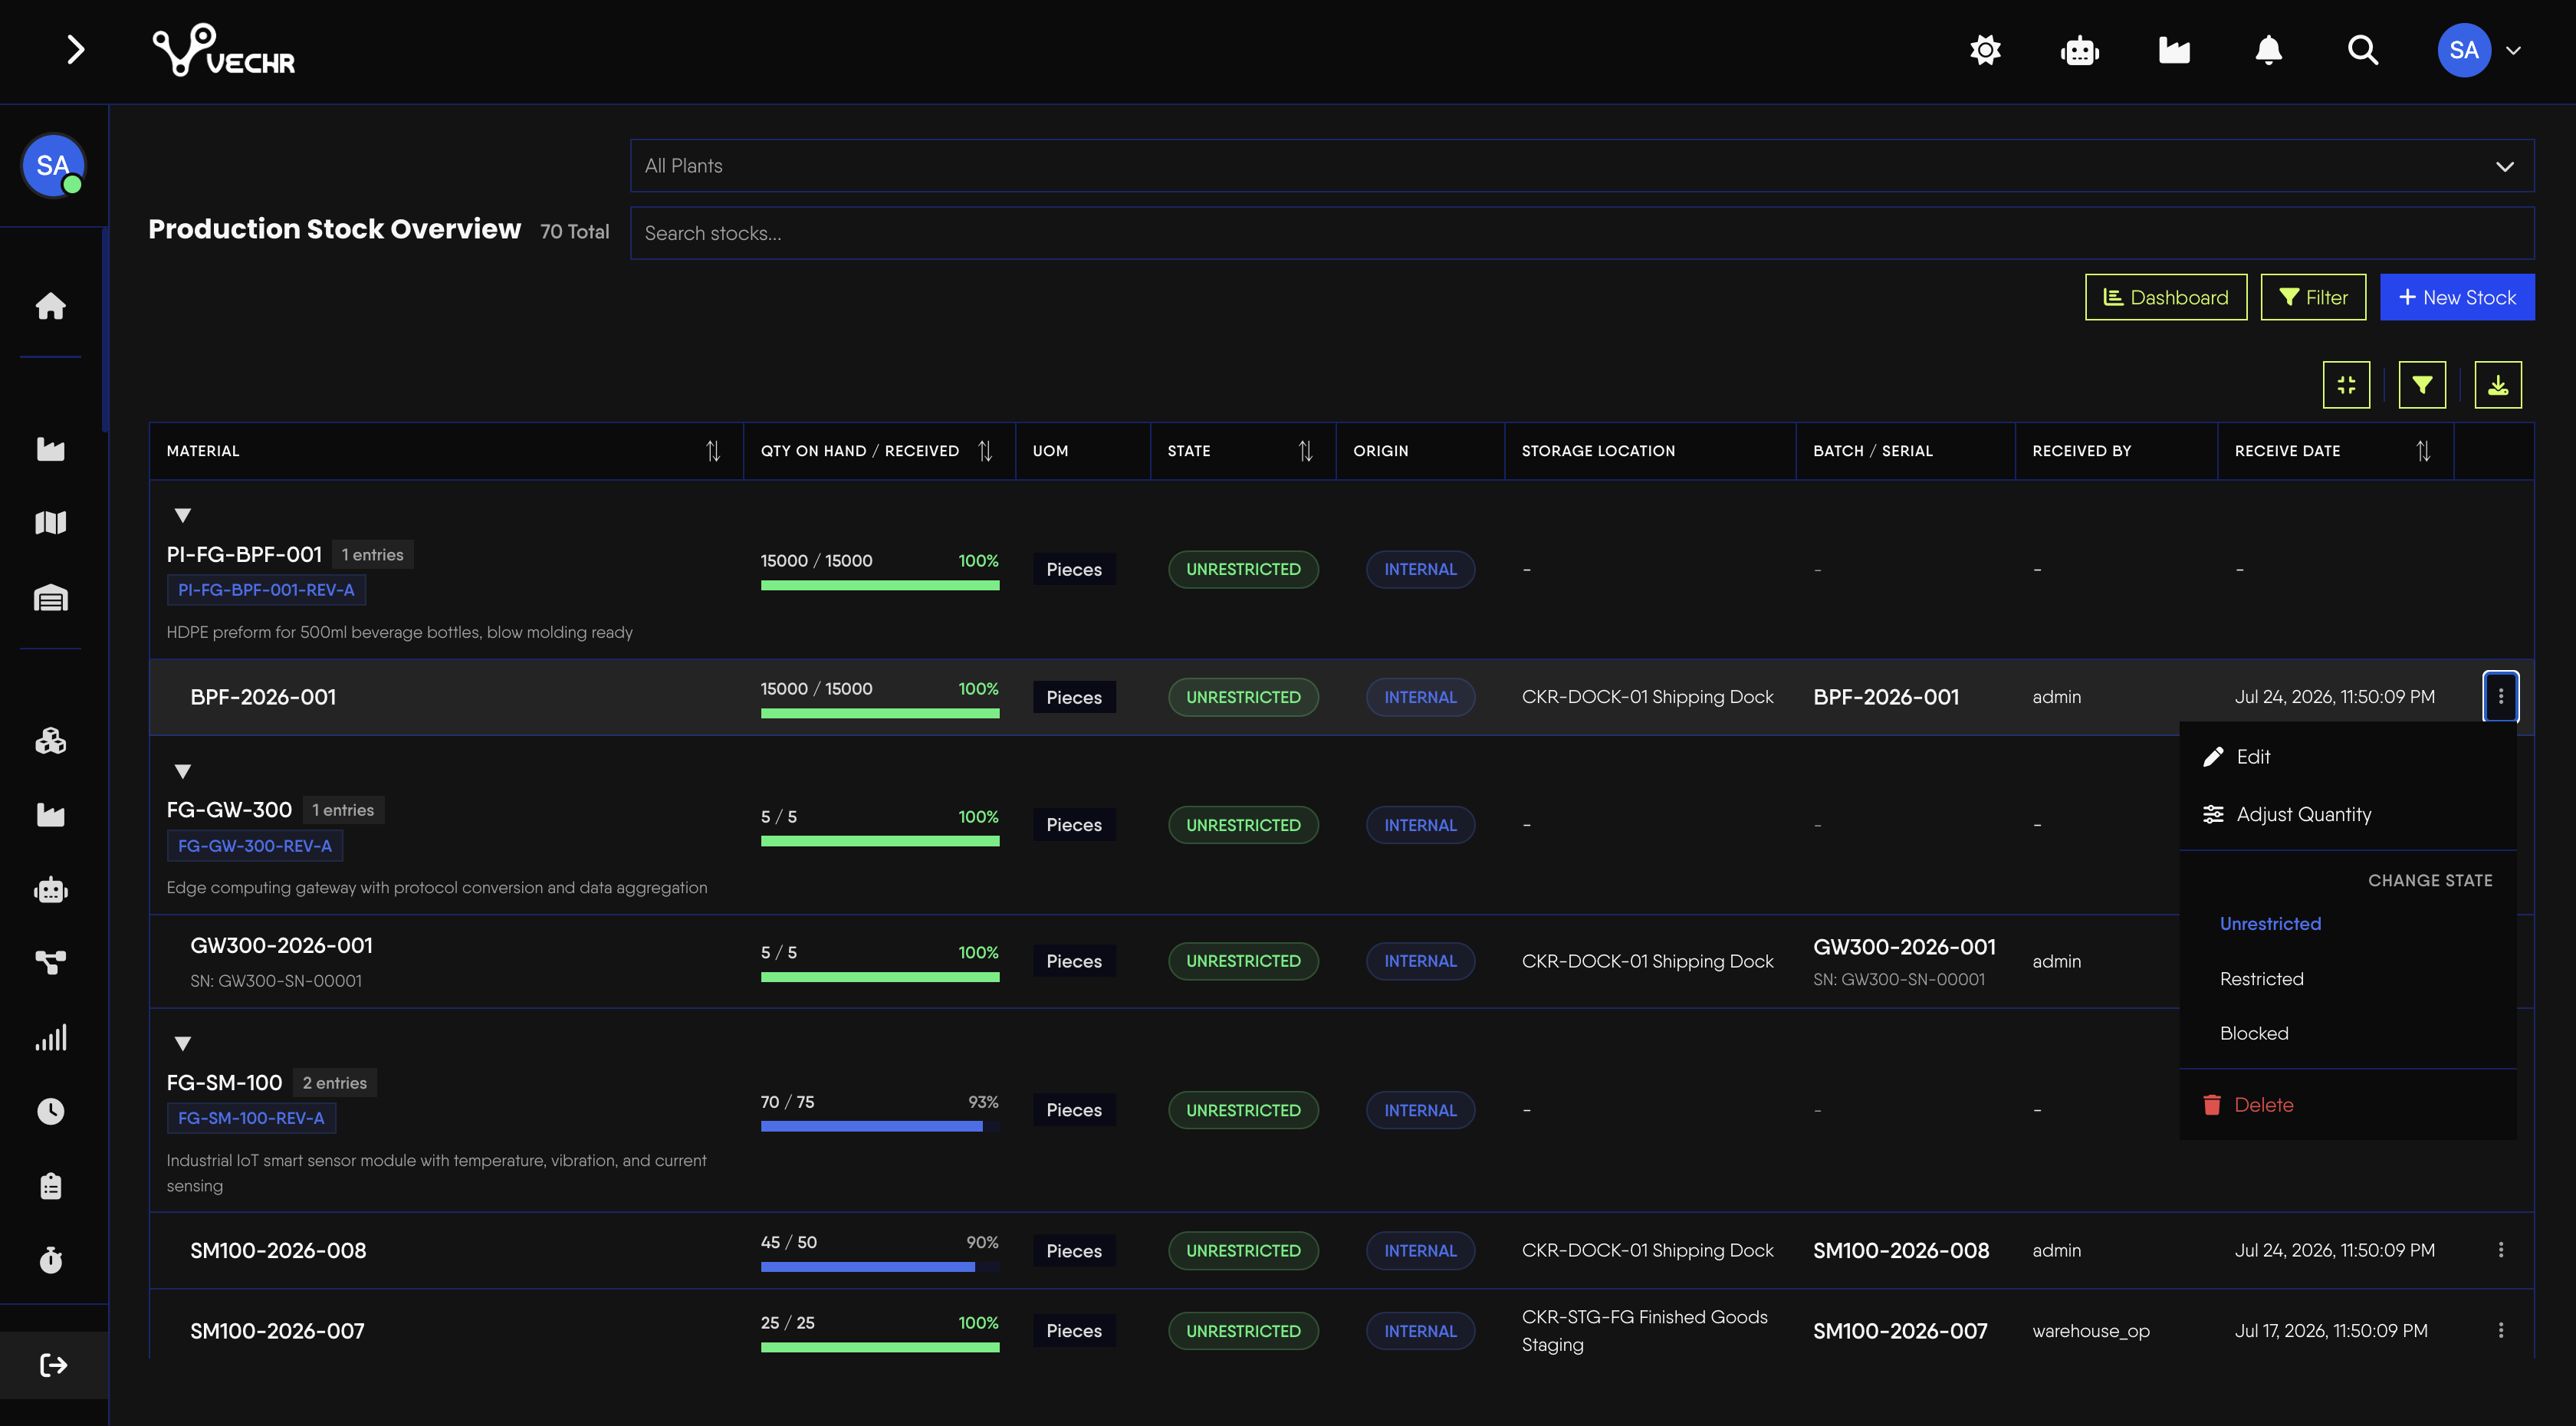Click the three-dot menu for BPF-2026-001
This screenshot has height=1426, width=2576.
(2500, 696)
